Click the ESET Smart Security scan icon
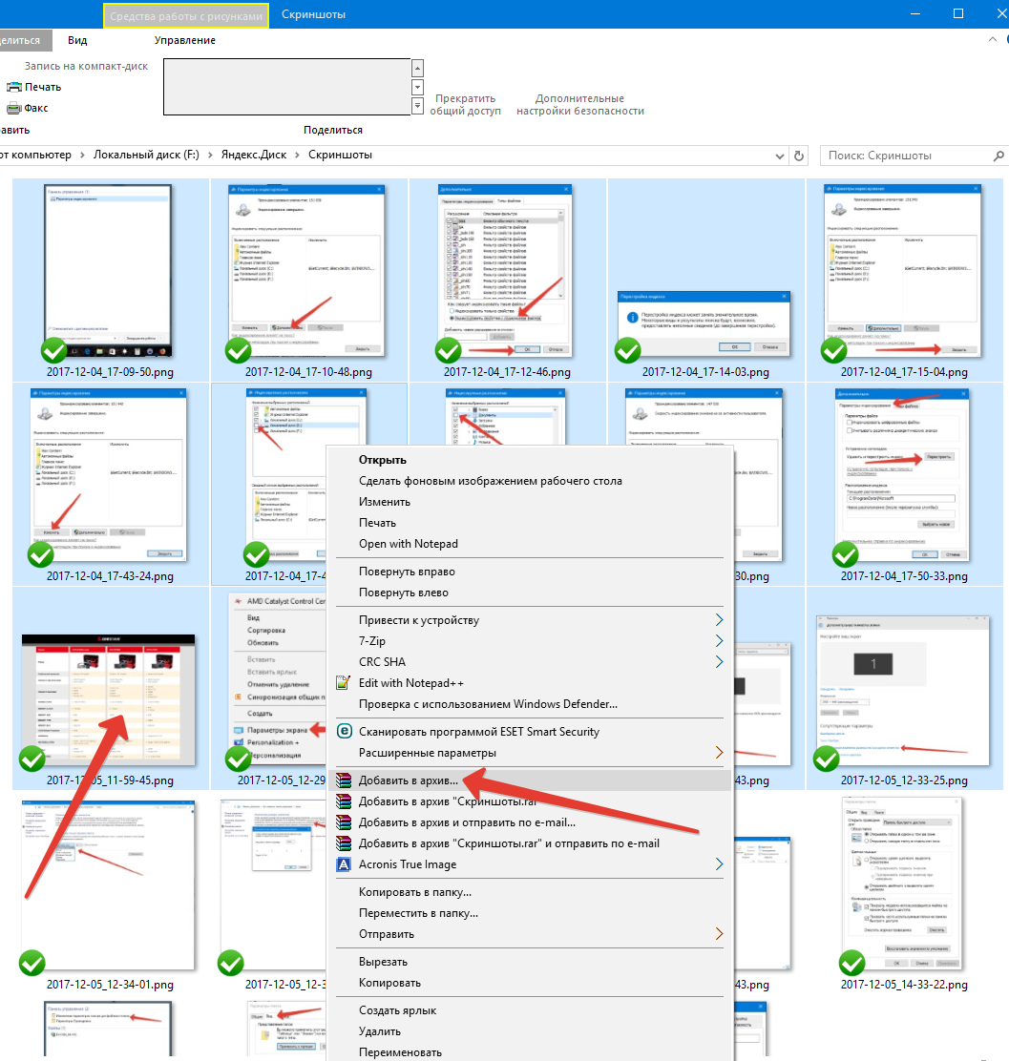Screen dimensions: 1009x1061 pyautogui.click(x=344, y=732)
